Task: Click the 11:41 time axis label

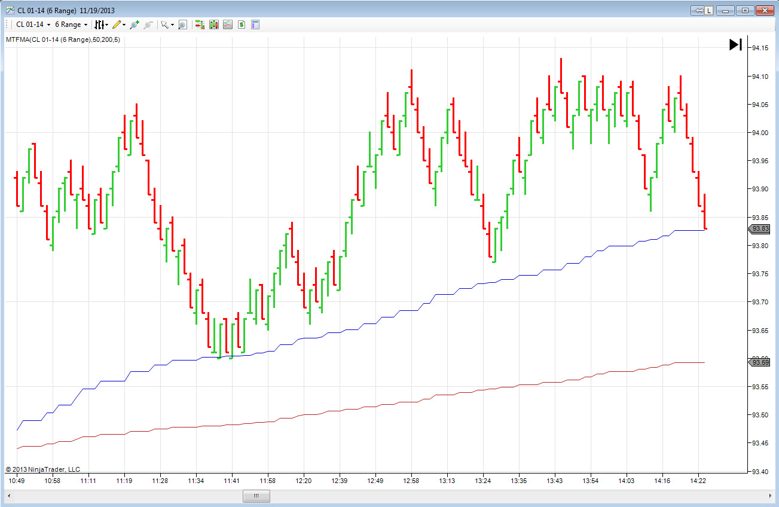Action: tap(232, 481)
